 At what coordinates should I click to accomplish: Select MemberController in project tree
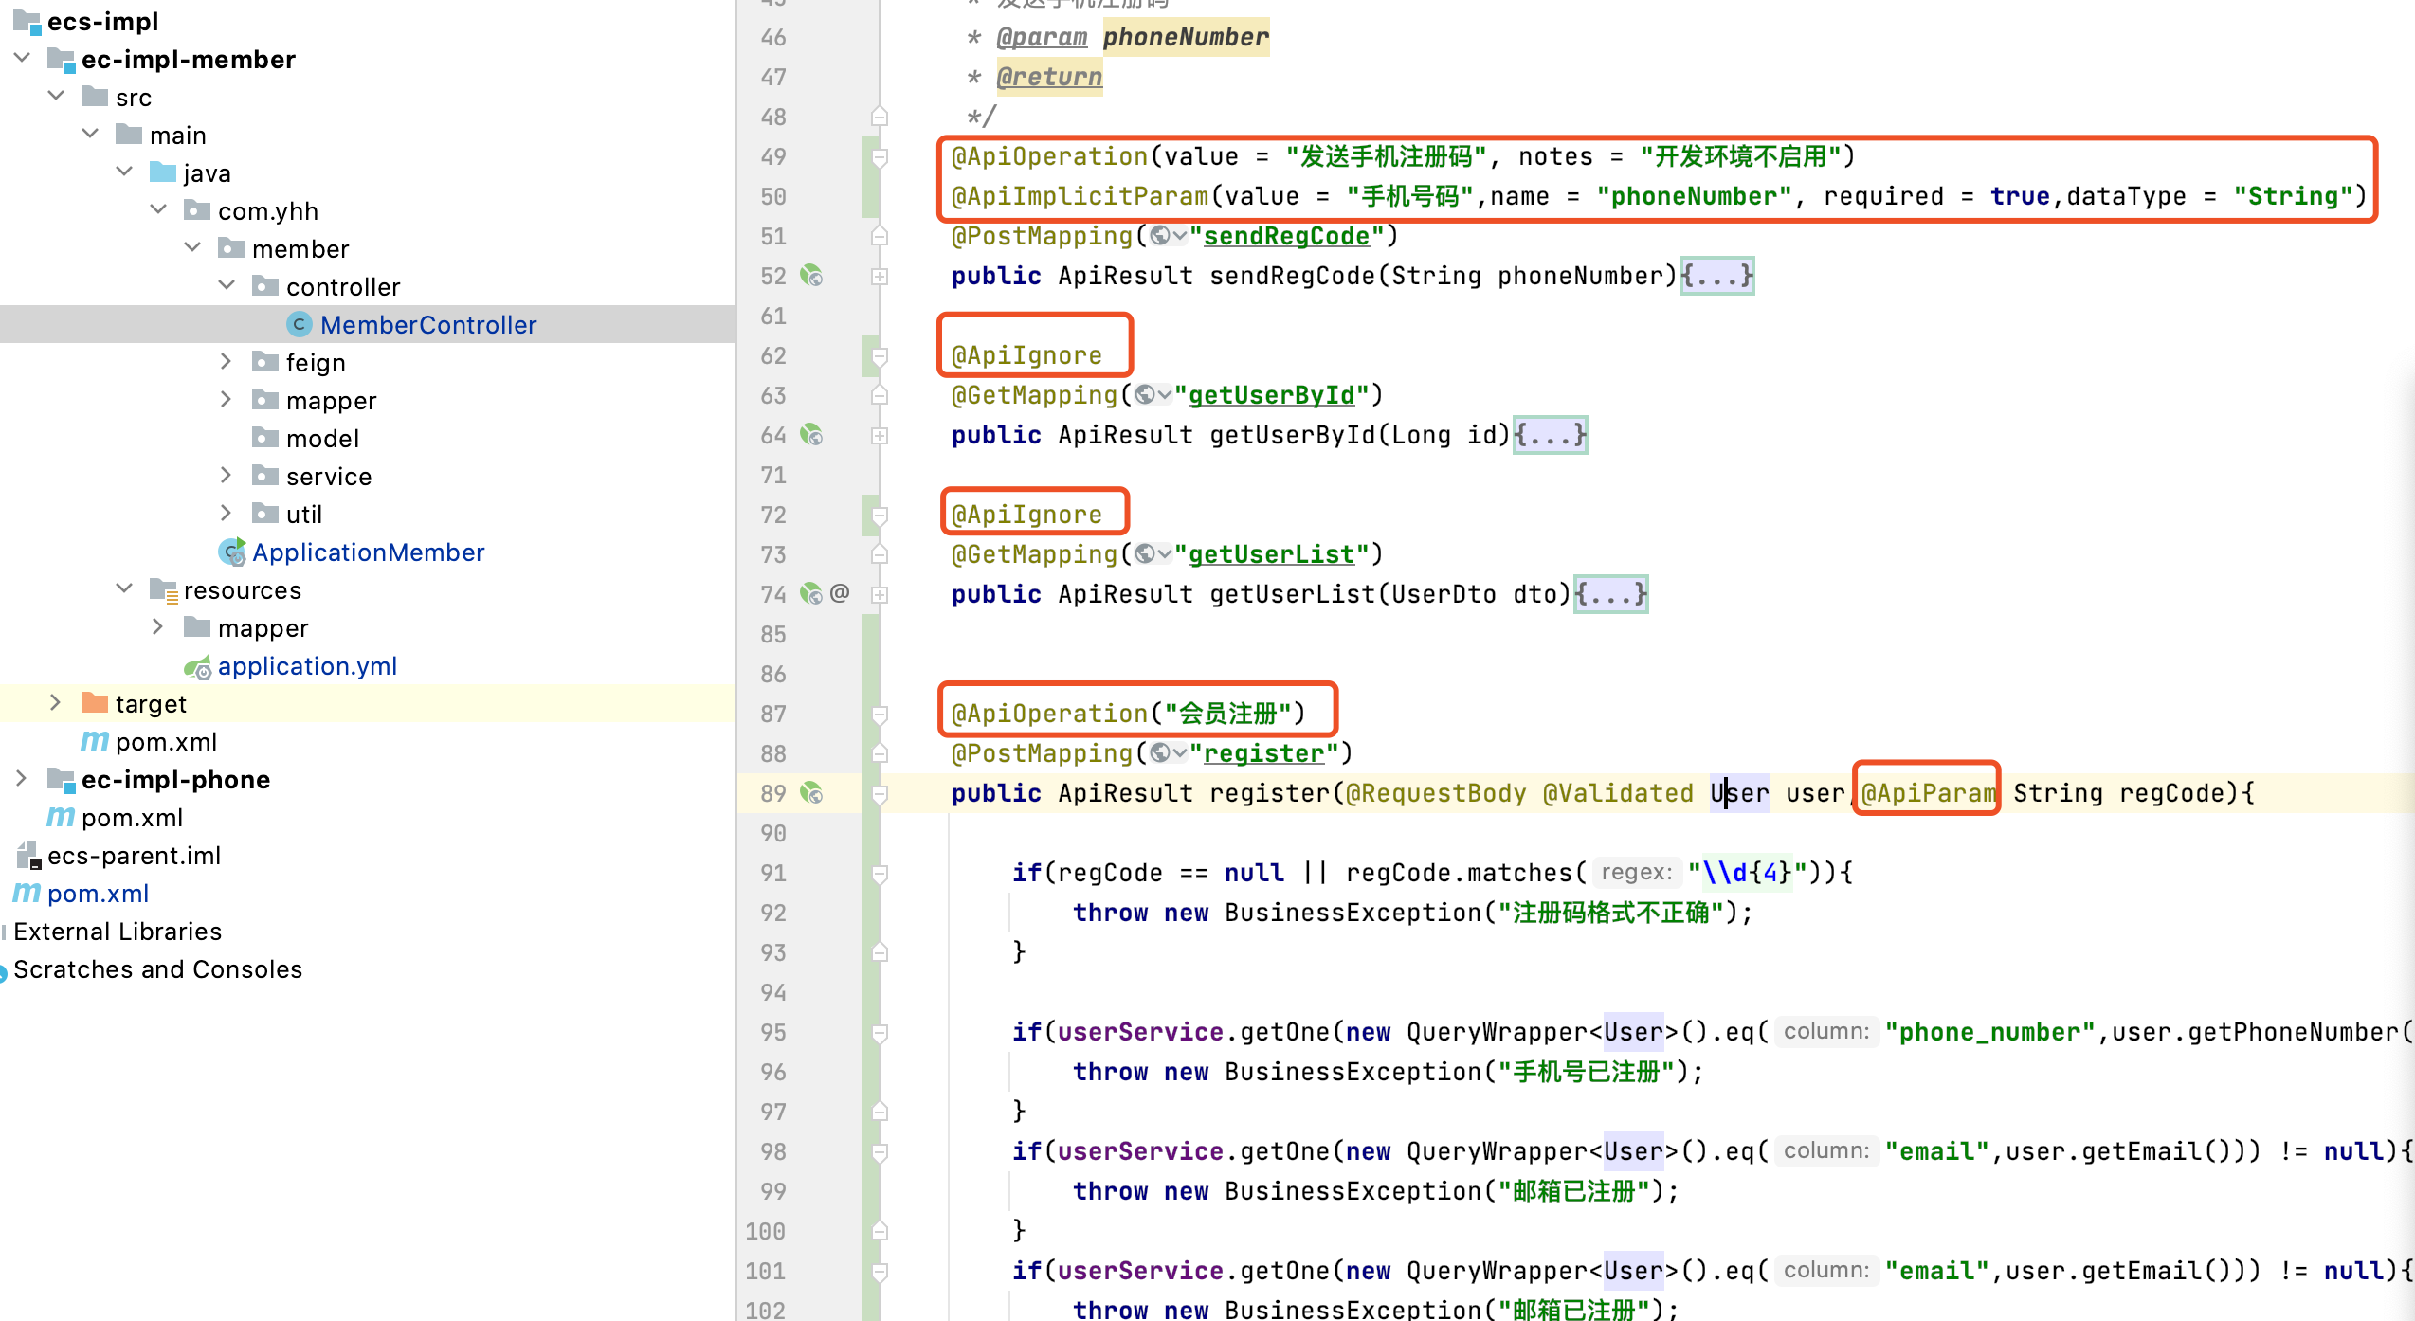(x=427, y=325)
